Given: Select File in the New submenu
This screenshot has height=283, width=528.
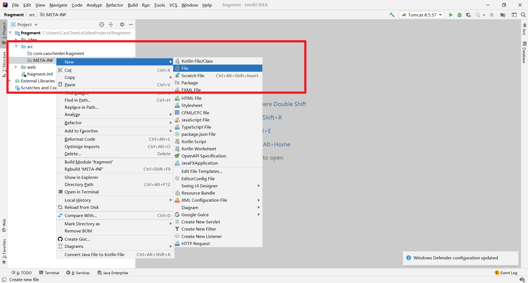Looking at the screenshot, I should coord(218,68).
